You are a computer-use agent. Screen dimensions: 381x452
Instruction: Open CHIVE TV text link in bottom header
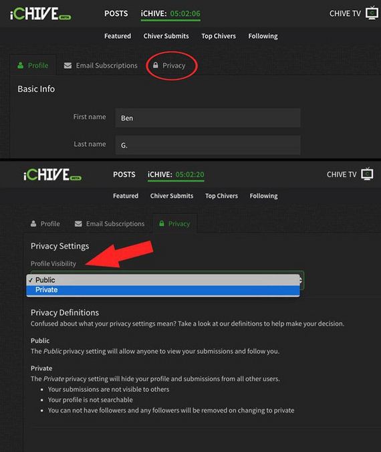342,175
